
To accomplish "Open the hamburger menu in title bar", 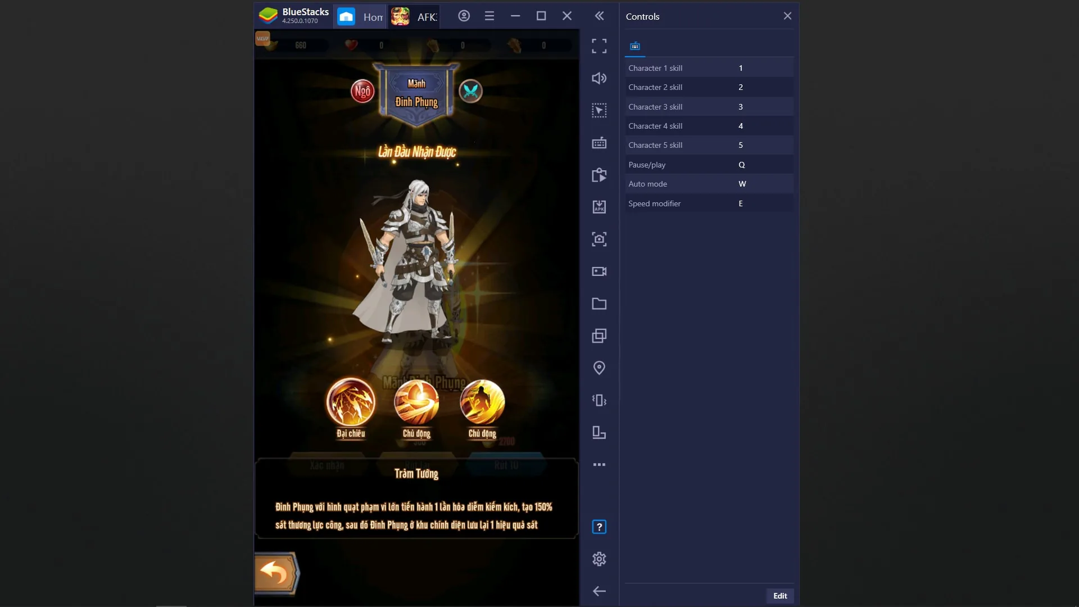I will point(489,16).
